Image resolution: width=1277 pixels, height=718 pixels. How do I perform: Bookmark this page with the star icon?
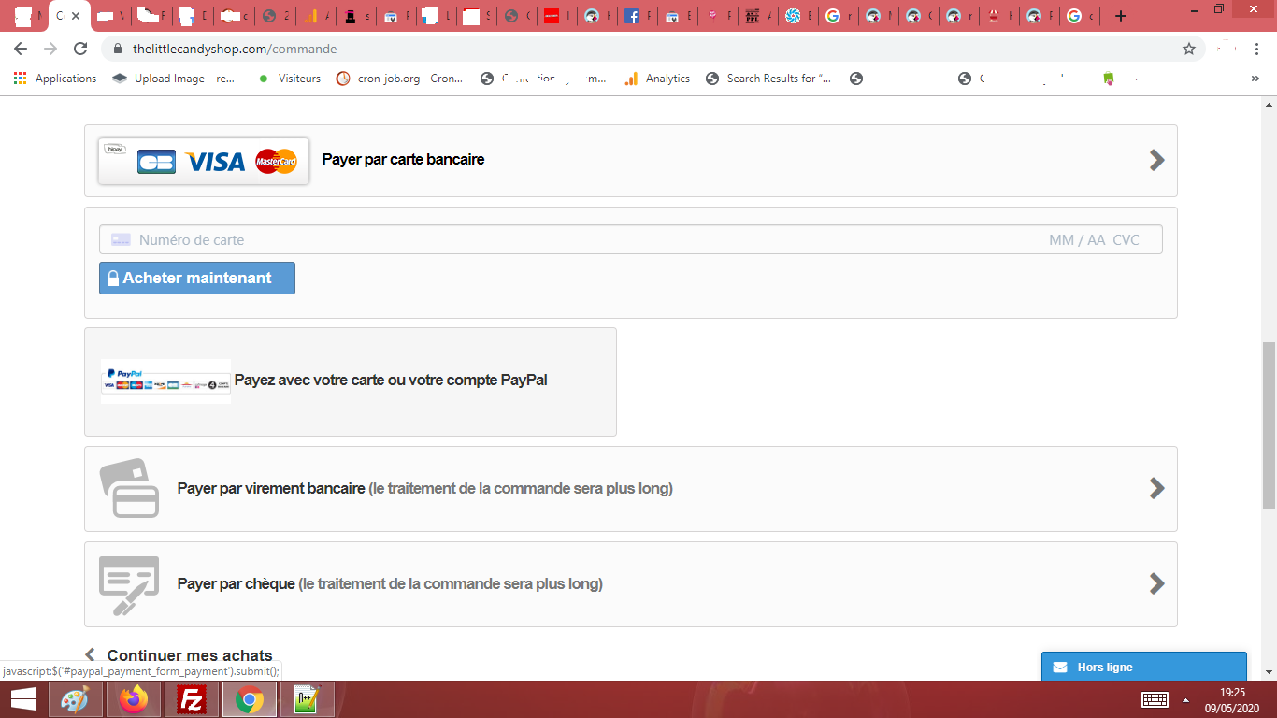pyautogui.click(x=1189, y=49)
